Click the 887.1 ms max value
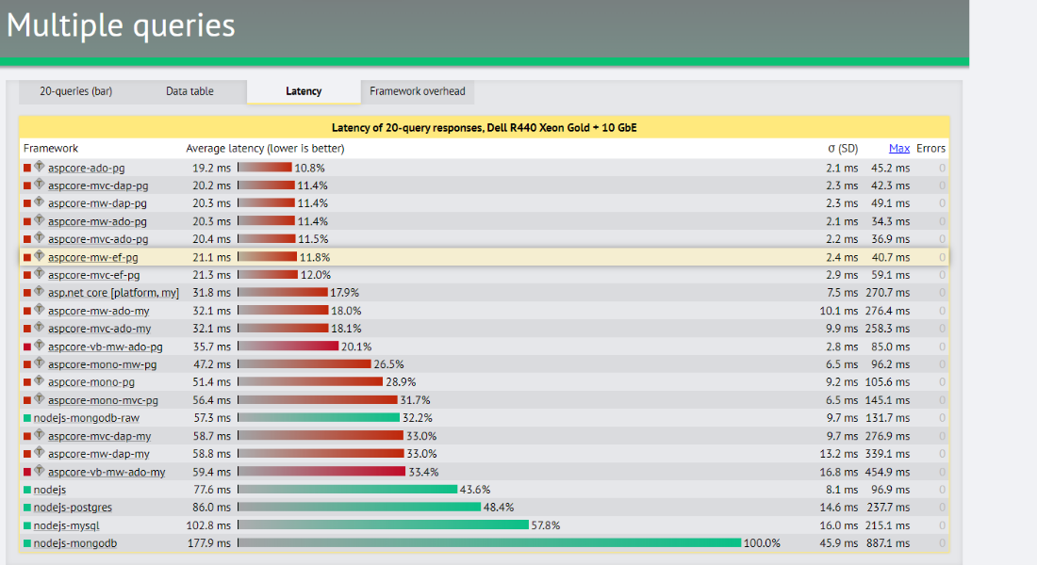 pos(887,543)
